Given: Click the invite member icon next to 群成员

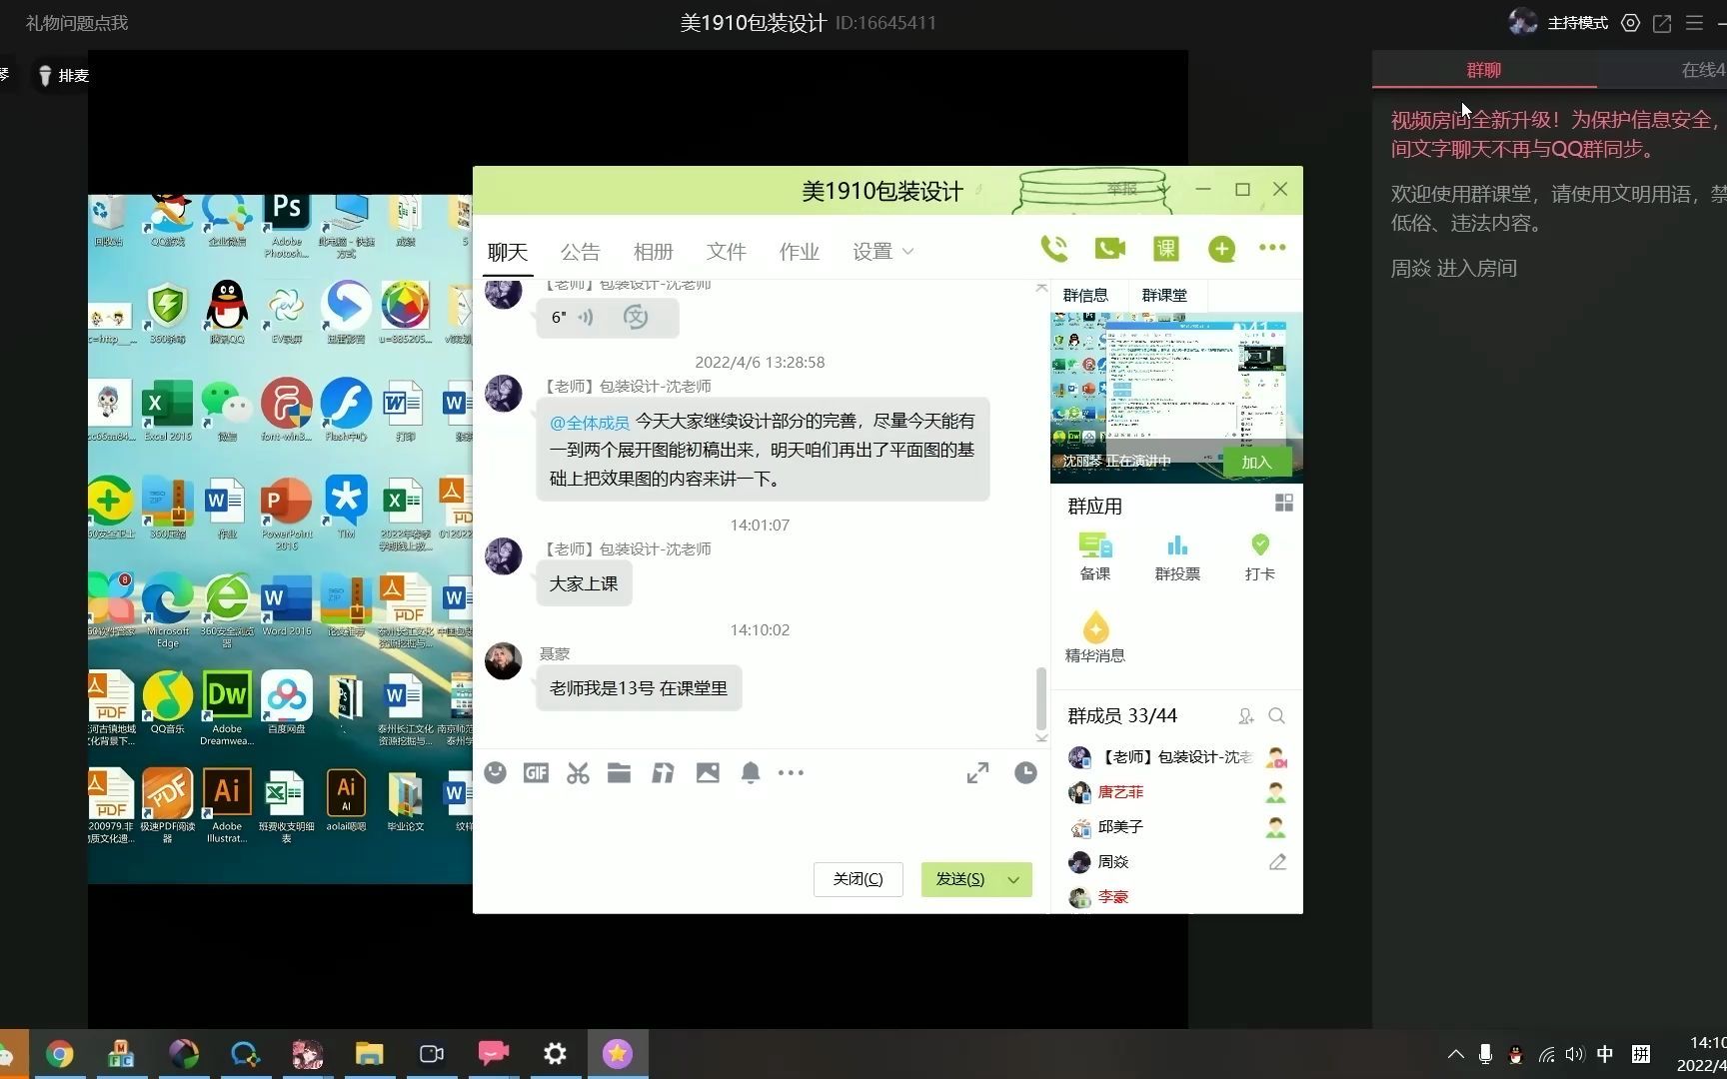Looking at the screenshot, I should coord(1245,716).
